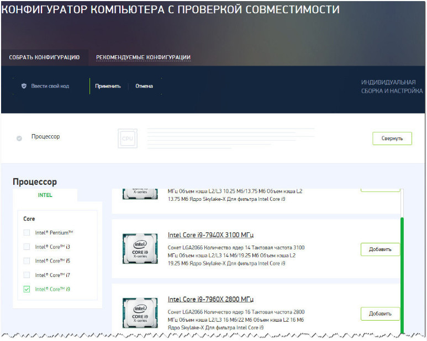Add Intel Core i9-7940X with Добавить
The width and height of the screenshot is (427, 341).
[x=380, y=249]
